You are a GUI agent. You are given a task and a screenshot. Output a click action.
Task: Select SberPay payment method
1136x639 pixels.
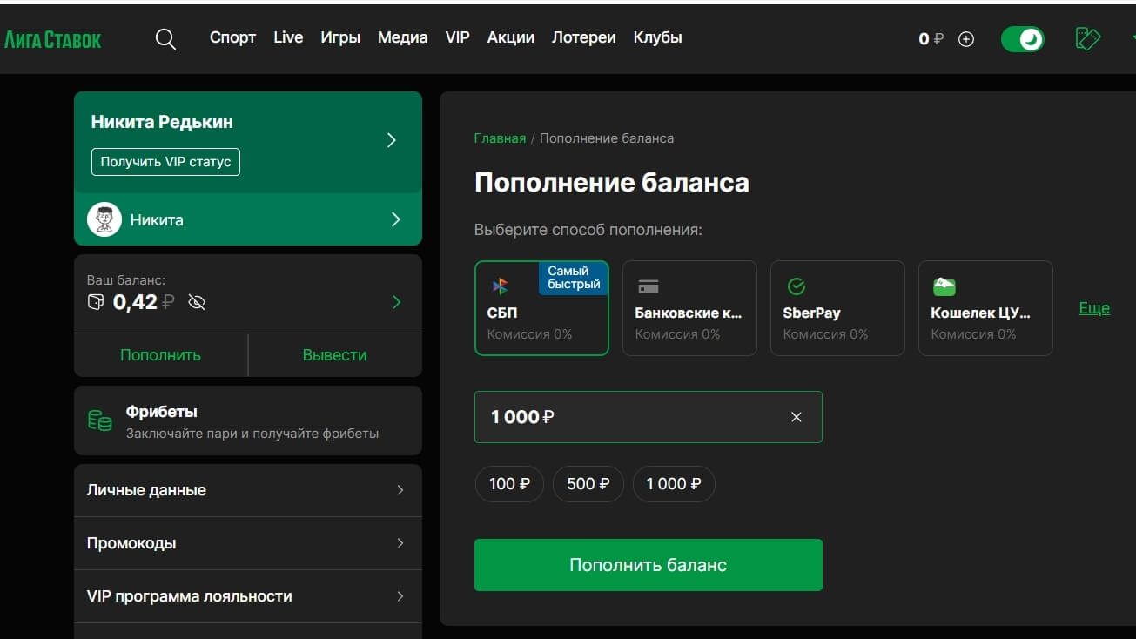[x=837, y=308]
